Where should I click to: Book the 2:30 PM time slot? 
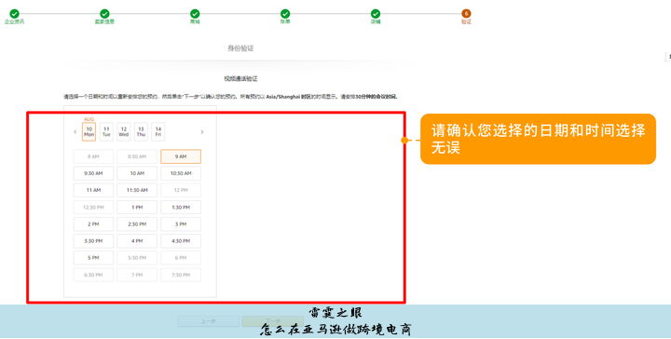pos(137,224)
